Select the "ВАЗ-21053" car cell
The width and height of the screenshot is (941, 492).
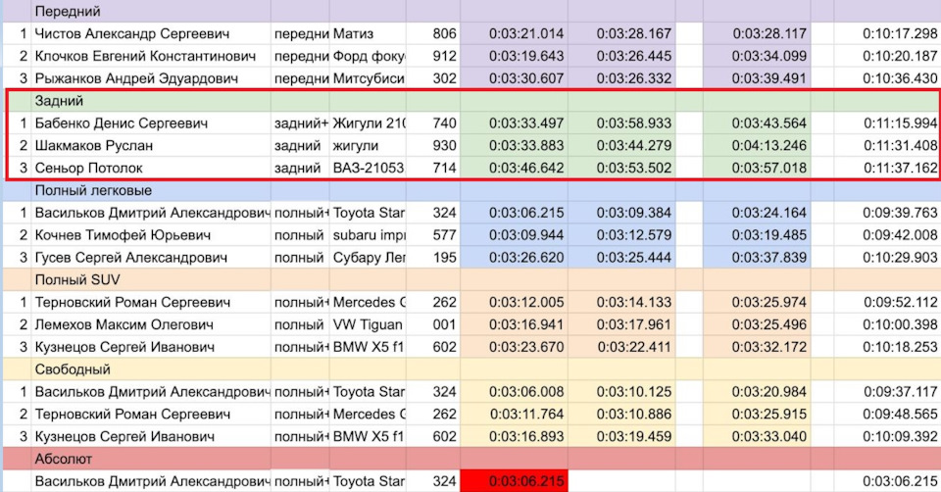369,168
